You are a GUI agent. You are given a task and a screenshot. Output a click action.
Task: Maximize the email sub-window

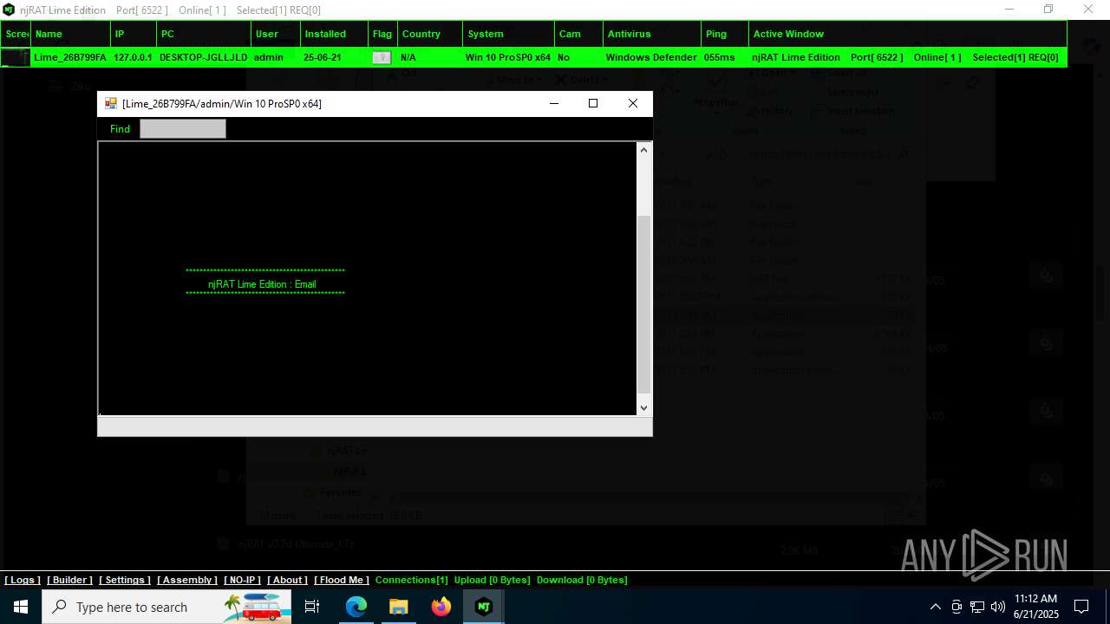point(593,103)
